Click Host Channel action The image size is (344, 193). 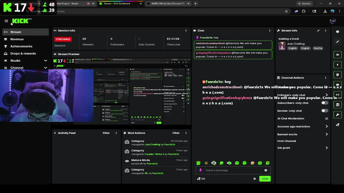point(286,141)
